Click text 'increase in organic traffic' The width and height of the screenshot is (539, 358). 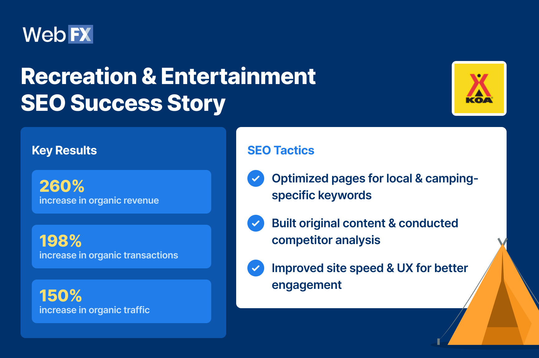tap(94, 310)
